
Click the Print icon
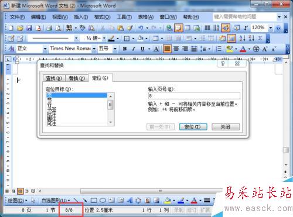coord(49,28)
